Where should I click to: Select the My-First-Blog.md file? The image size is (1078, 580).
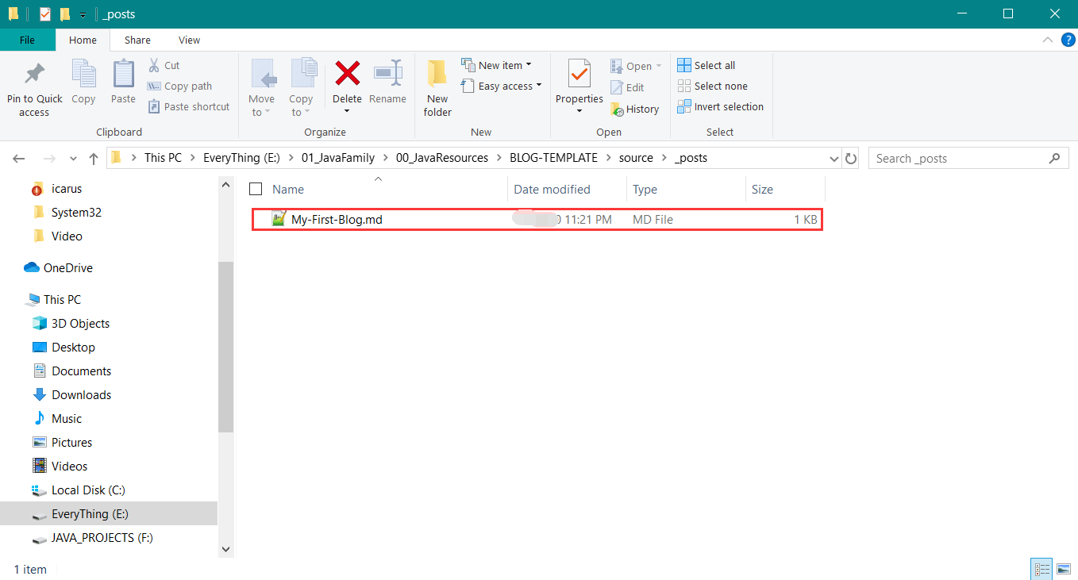point(337,220)
